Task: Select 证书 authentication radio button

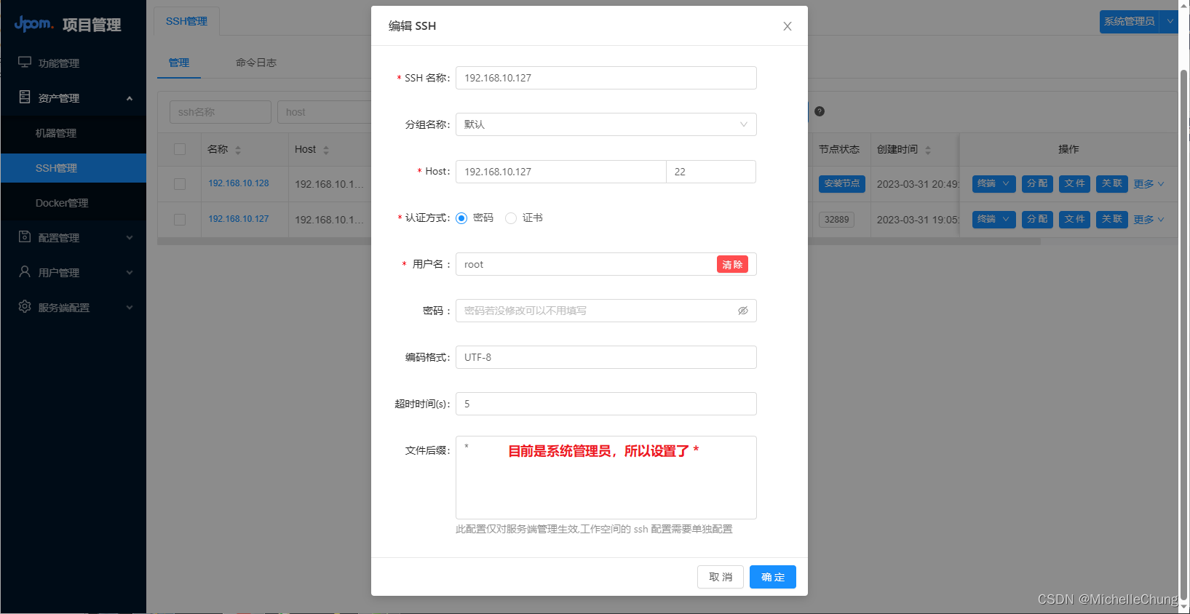Action: tap(511, 218)
